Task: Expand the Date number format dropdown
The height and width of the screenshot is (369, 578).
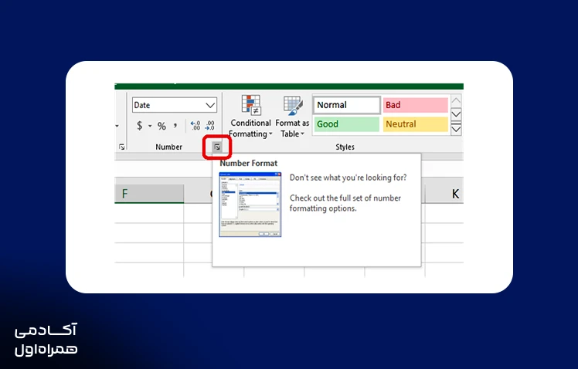Action: point(210,105)
